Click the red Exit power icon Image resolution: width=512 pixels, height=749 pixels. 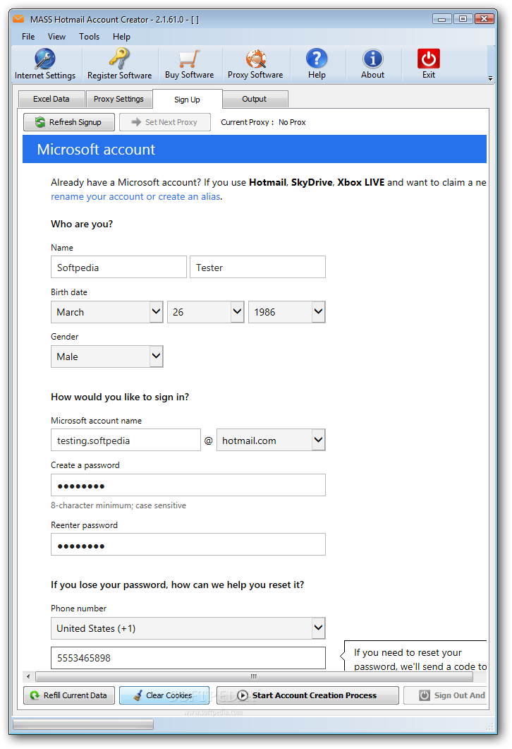[429, 59]
